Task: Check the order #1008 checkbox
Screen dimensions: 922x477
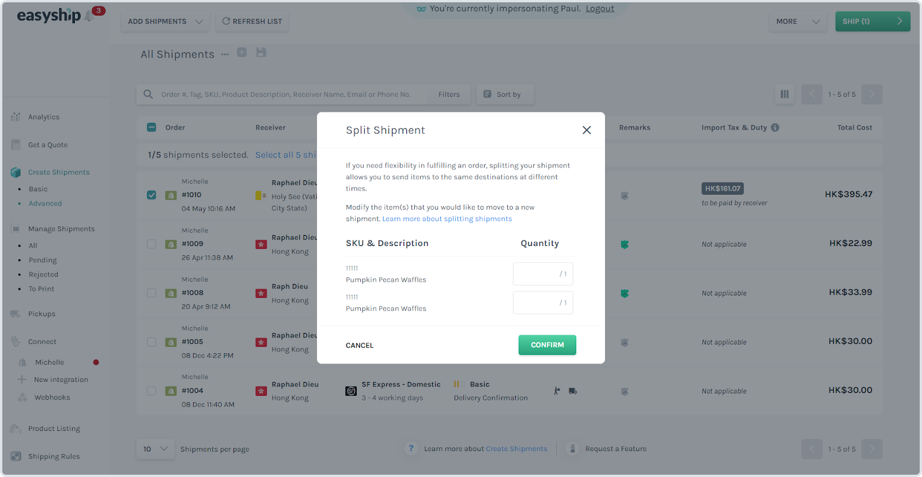Action: pyautogui.click(x=152, y=293)
